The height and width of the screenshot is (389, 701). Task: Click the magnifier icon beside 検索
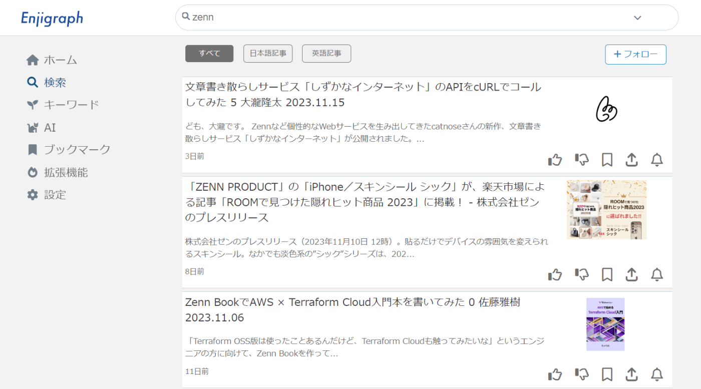(x=33, y=82)
